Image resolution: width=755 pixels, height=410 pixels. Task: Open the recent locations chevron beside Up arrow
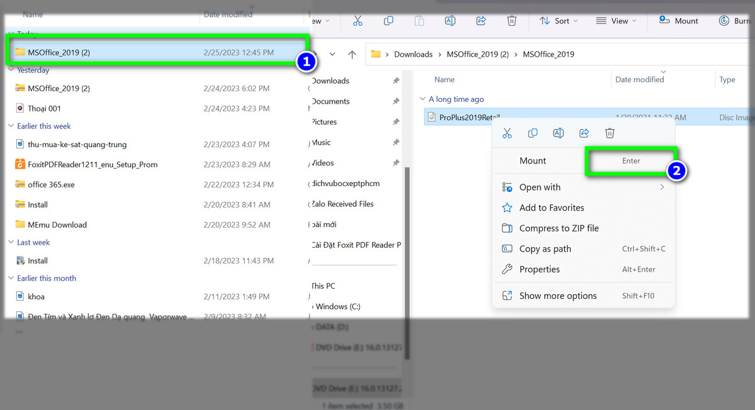coord(332,54)
